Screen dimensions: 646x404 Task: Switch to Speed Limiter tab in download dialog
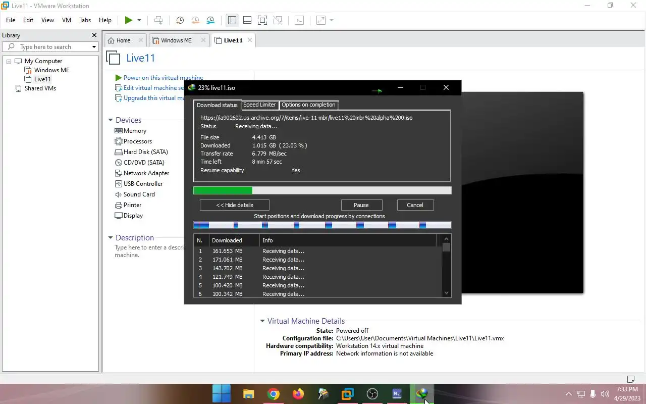tap(259, 105)
